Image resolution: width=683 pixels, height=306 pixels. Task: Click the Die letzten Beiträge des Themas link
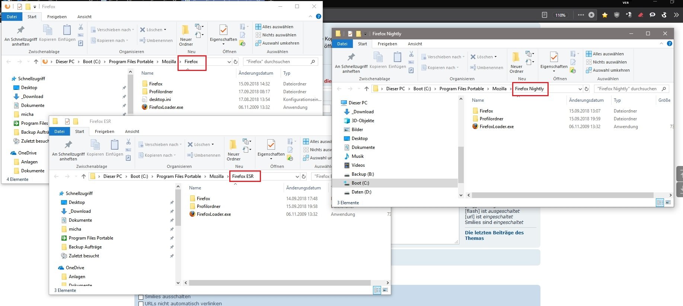pos(494,235)
